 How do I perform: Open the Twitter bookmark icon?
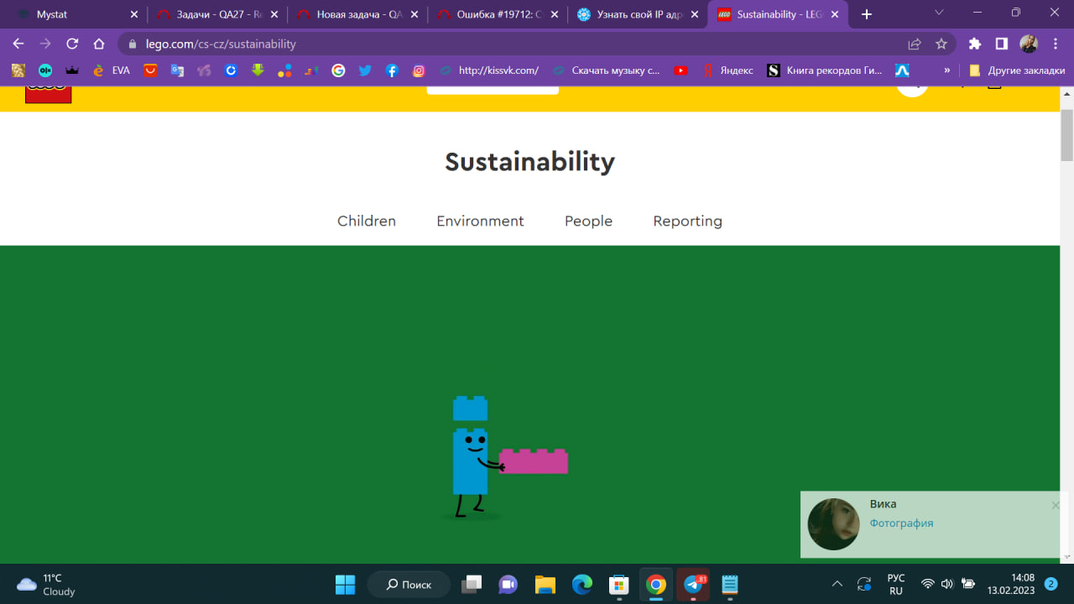pos(365,70)
